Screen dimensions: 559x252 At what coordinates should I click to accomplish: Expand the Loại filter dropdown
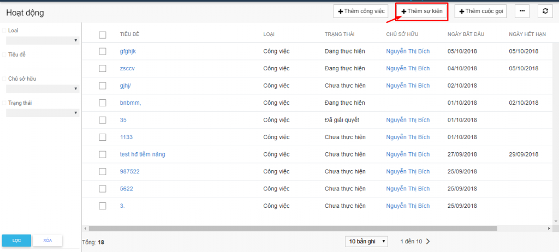pos(43,40)
